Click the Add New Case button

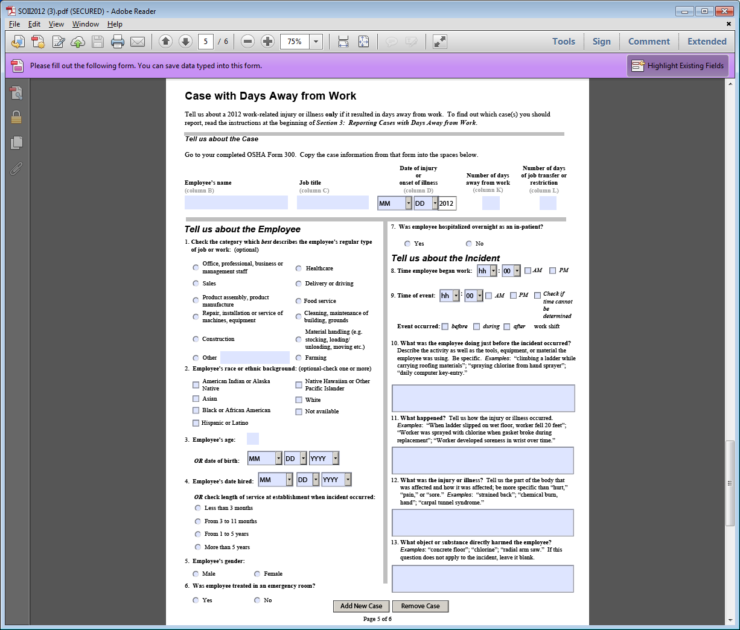pyautogui.click(x=361, y=606)
